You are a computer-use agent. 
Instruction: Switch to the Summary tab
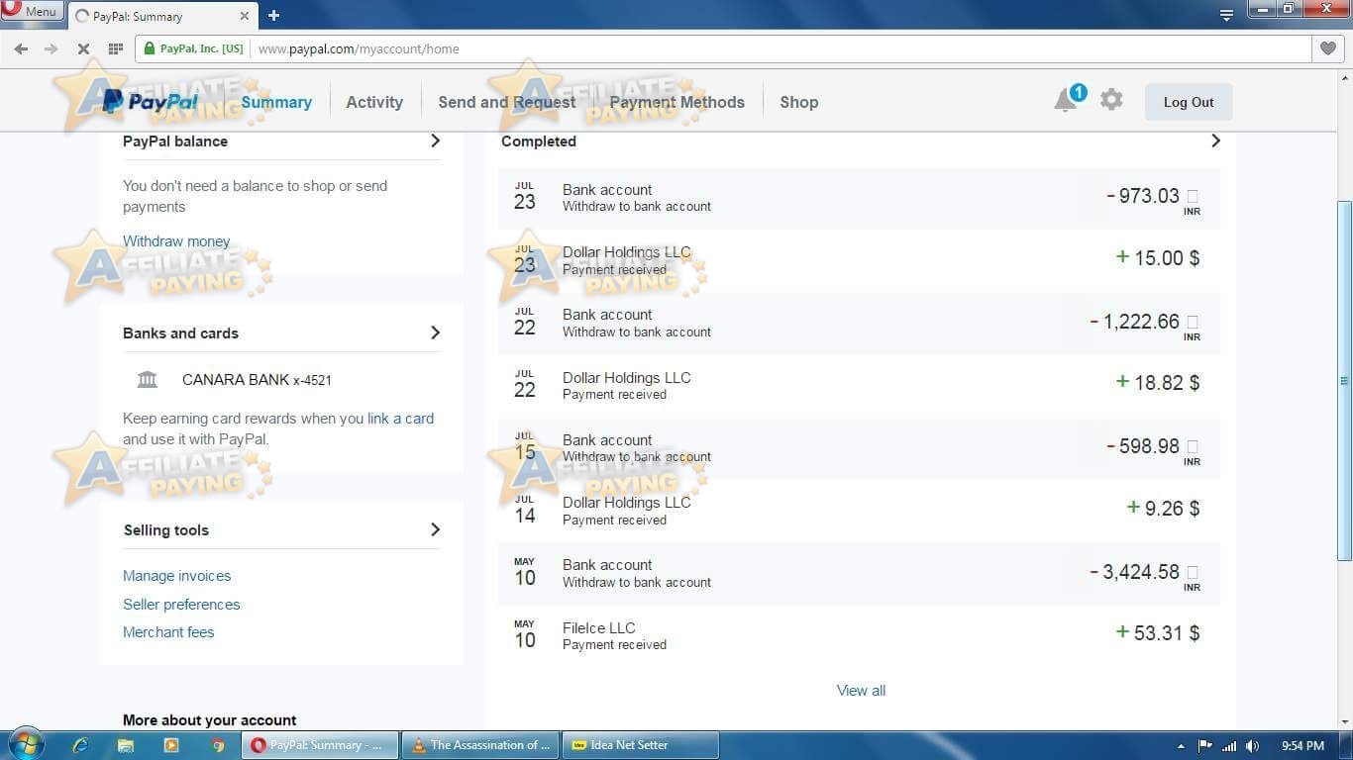click(276, 102)
